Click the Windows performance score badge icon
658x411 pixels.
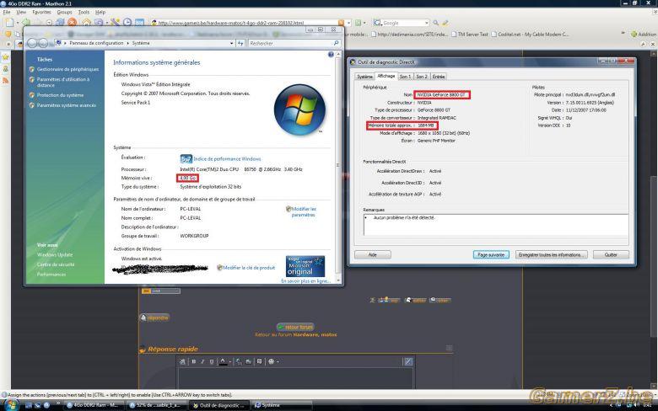186,159
